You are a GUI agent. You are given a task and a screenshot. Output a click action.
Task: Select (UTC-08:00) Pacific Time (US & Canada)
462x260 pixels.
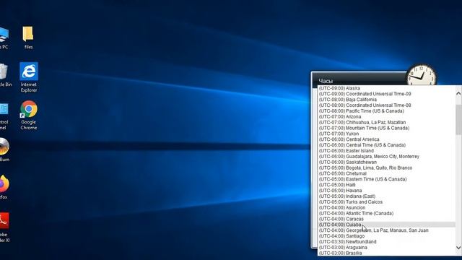coord(386,110)
